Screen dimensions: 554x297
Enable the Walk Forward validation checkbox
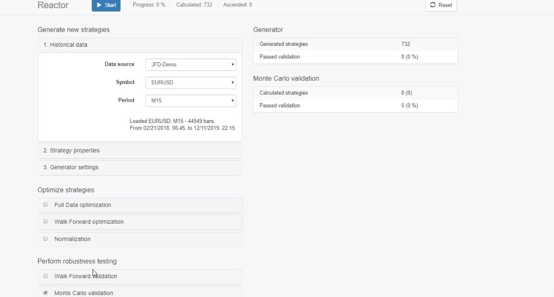pyautogui.click(x=46, y=276)
